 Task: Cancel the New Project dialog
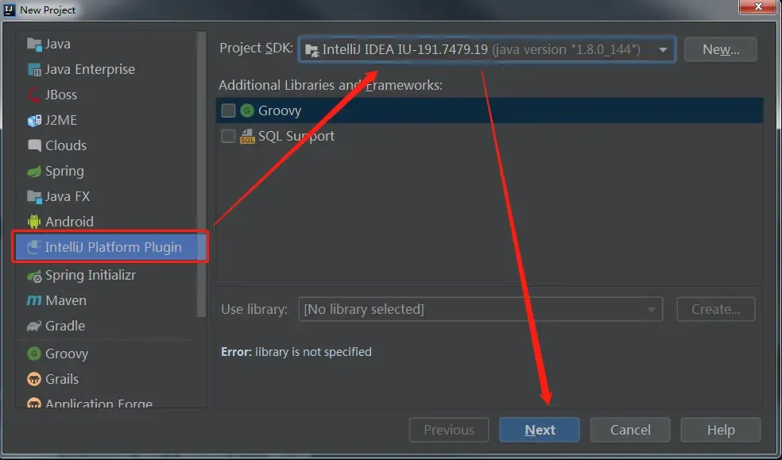630,430
